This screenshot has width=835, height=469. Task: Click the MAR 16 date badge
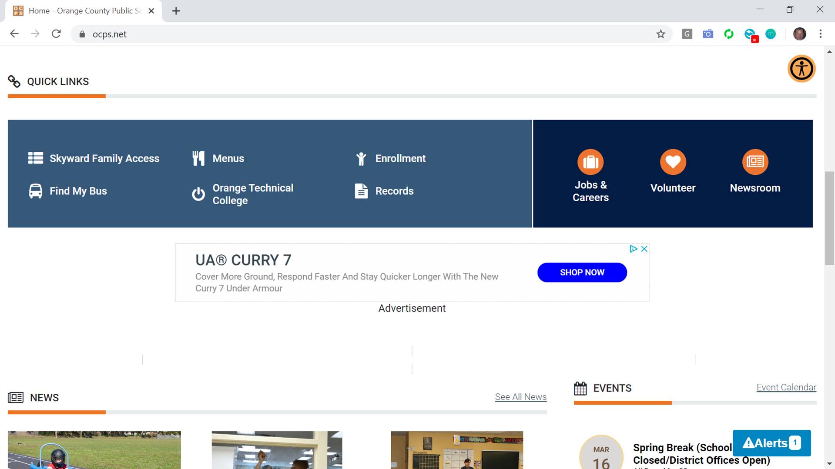tap(601, 453)
